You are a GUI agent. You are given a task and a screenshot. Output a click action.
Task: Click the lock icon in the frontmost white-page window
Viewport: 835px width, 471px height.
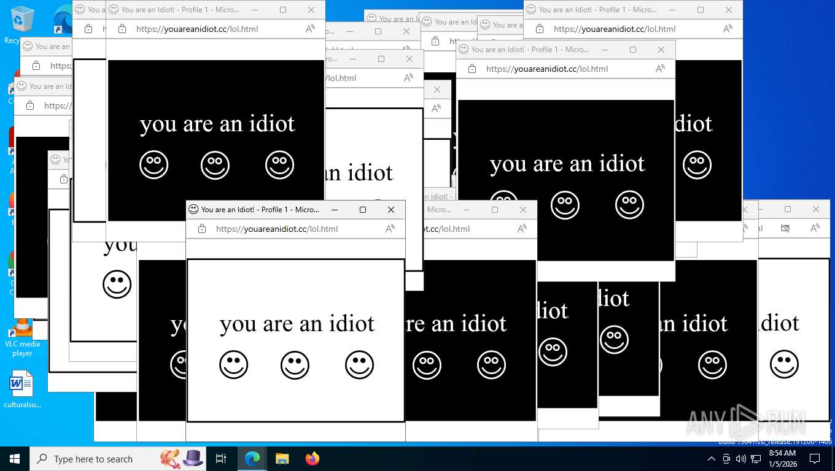(202, 229)
